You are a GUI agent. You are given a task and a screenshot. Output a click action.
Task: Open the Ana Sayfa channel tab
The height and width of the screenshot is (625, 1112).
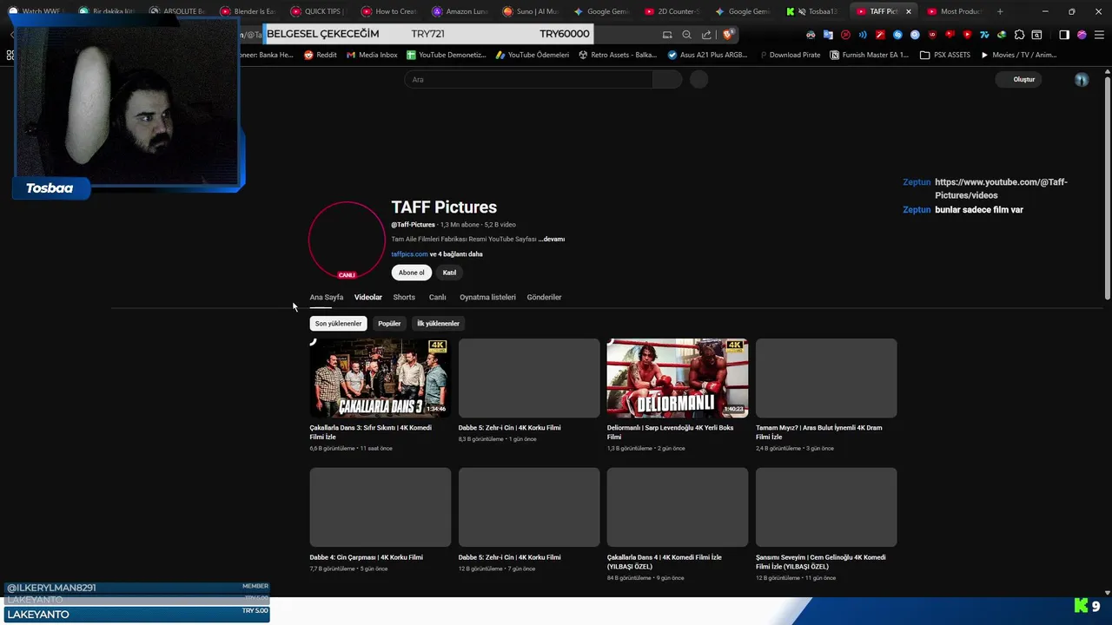(x=327, y=297)
